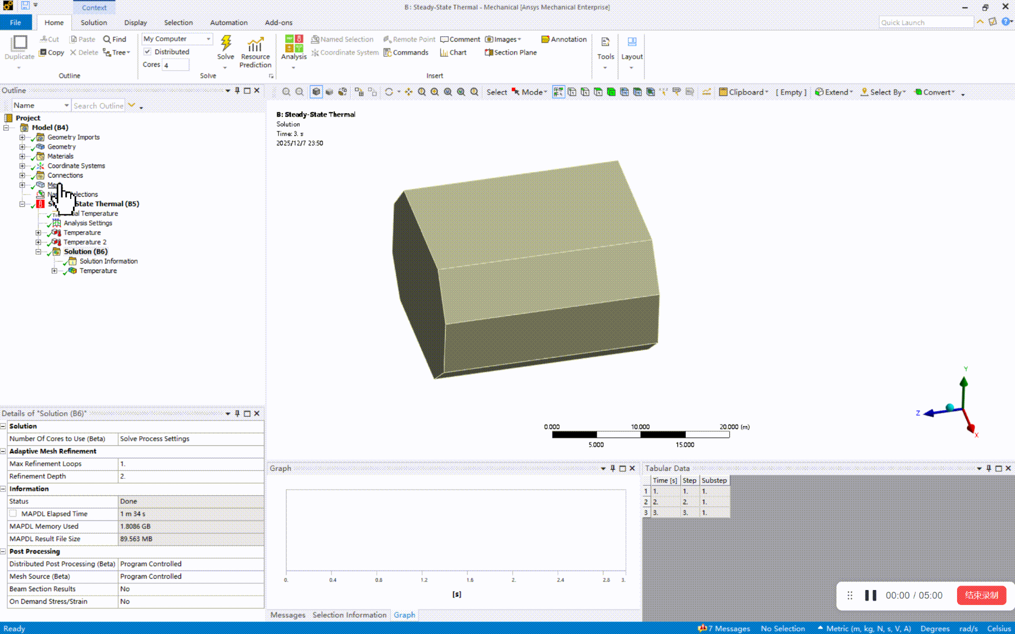Click the Quick Launch search box
The height and width of the screenshot is (634, 1015).
(926, 22)
